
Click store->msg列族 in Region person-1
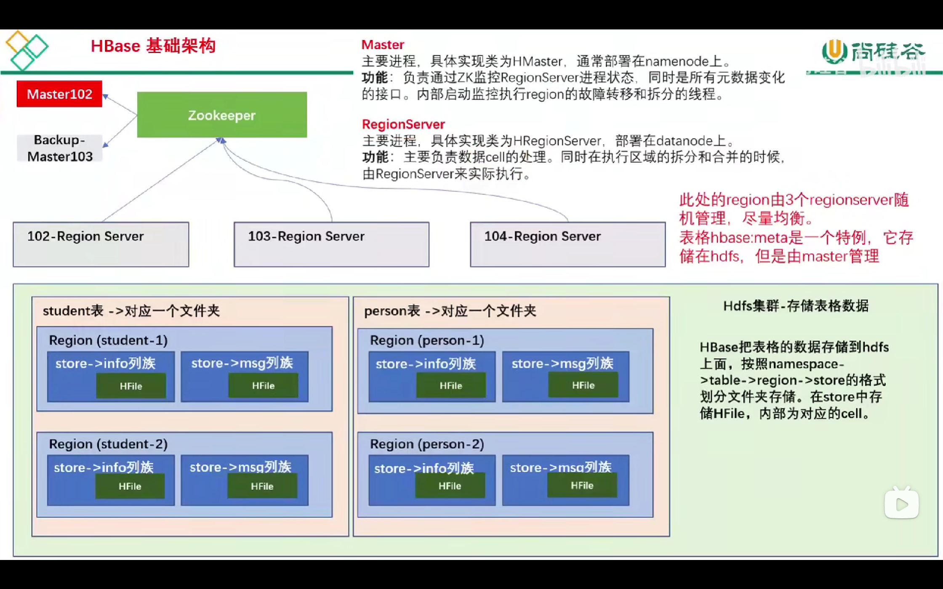tap(562, 363)
